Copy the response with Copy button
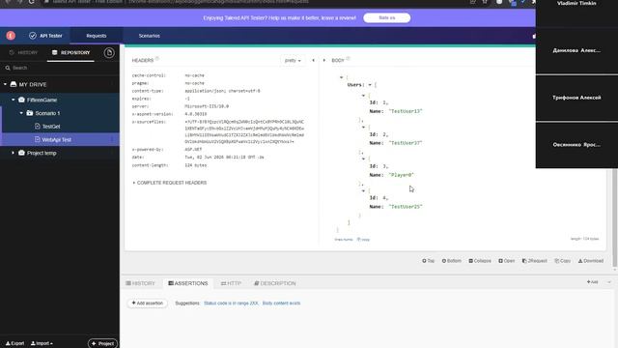The height and width of the screenshot is (348, 618). coord(562,261)
